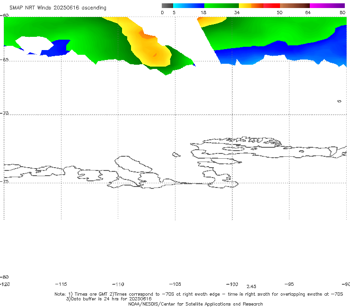Image resolution: width=350 pixels, height=307 pixels.
Task: Click the color bar label '5'
Action: pyautogui.click(x=174, y=12)
